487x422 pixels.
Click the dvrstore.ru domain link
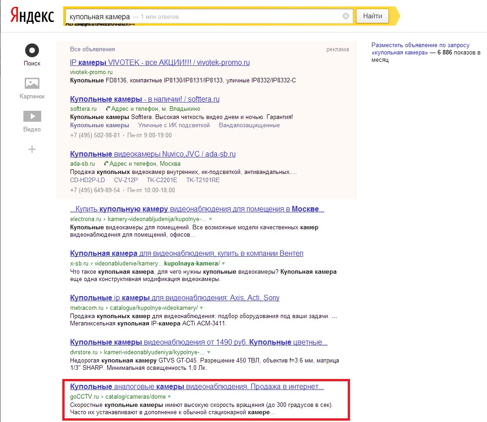[x=84, y=352]
